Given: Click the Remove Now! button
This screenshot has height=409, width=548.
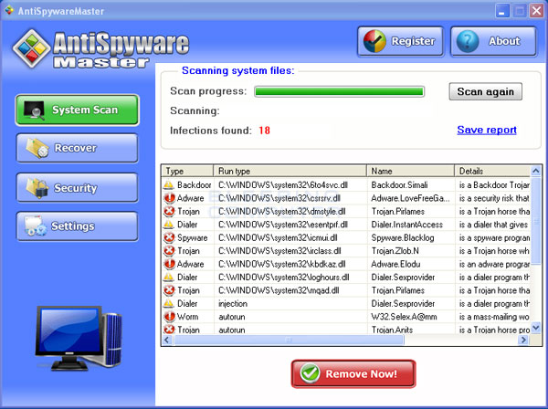Looking at the screenshot, I should click(x=353, y=373).
